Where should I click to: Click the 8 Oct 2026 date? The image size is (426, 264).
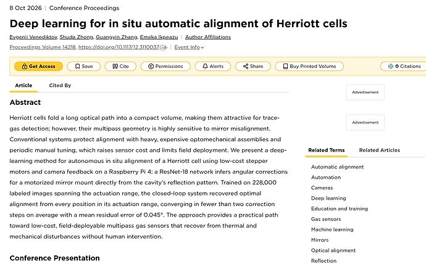pyautogui.click(x=25, y=8)
